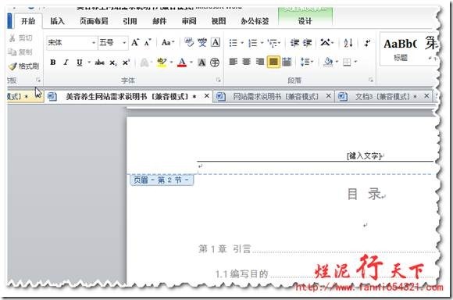Click the 键入文字 header placeholder
This screenshot has width=453, height=300.
coord(364,155)
